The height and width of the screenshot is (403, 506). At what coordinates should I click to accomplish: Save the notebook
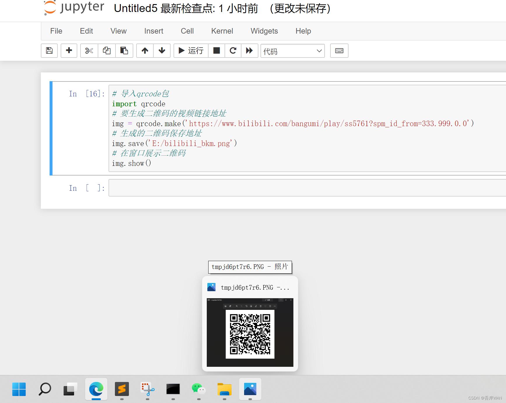[49, 51]
